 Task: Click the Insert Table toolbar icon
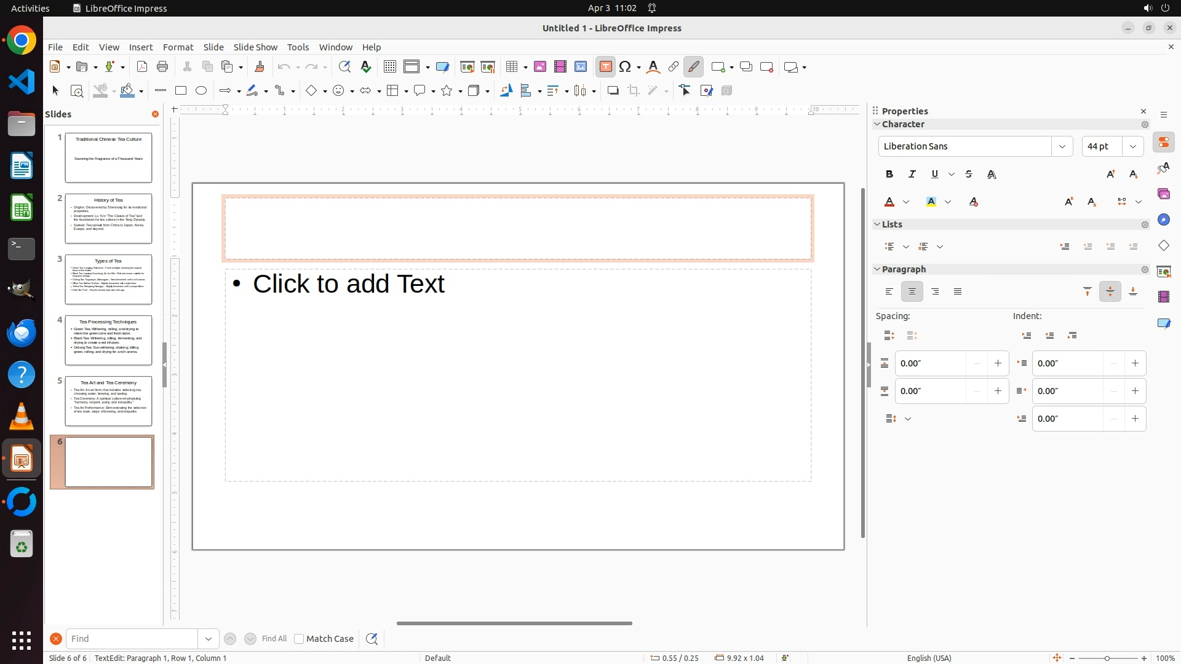coord(512,67)
